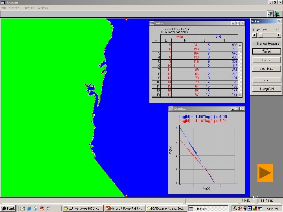283x212 pixels.
Task: Maximize the Graph window
Action: coord(237,109)
